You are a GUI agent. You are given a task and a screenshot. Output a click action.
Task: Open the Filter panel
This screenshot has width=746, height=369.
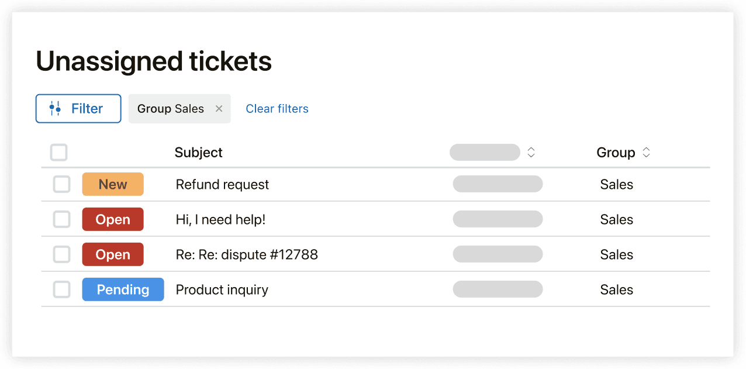point(78,108)
